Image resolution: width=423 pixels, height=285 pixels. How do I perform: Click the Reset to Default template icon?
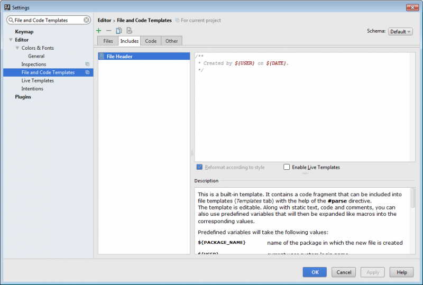tap(129, 31)
